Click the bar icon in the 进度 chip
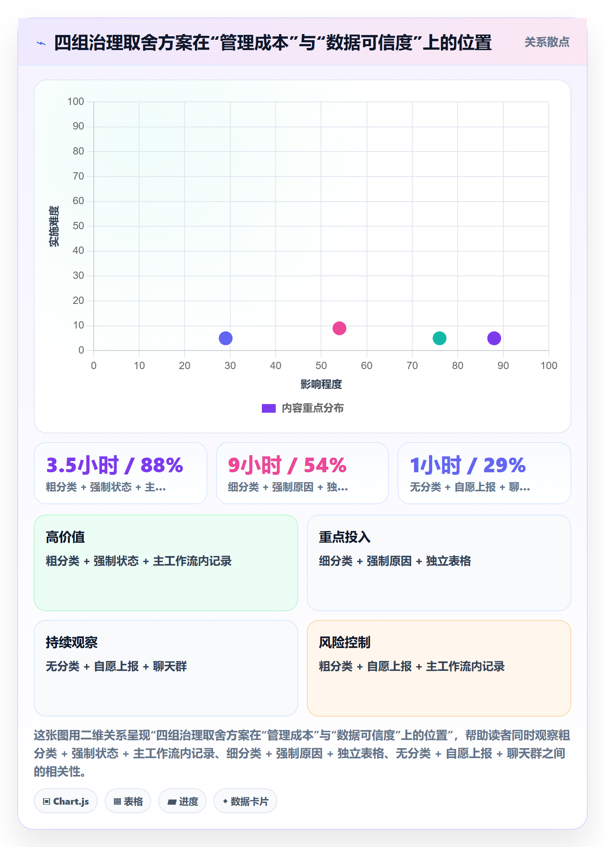Screen dimensions: 605x847 [x=172, y=802]
